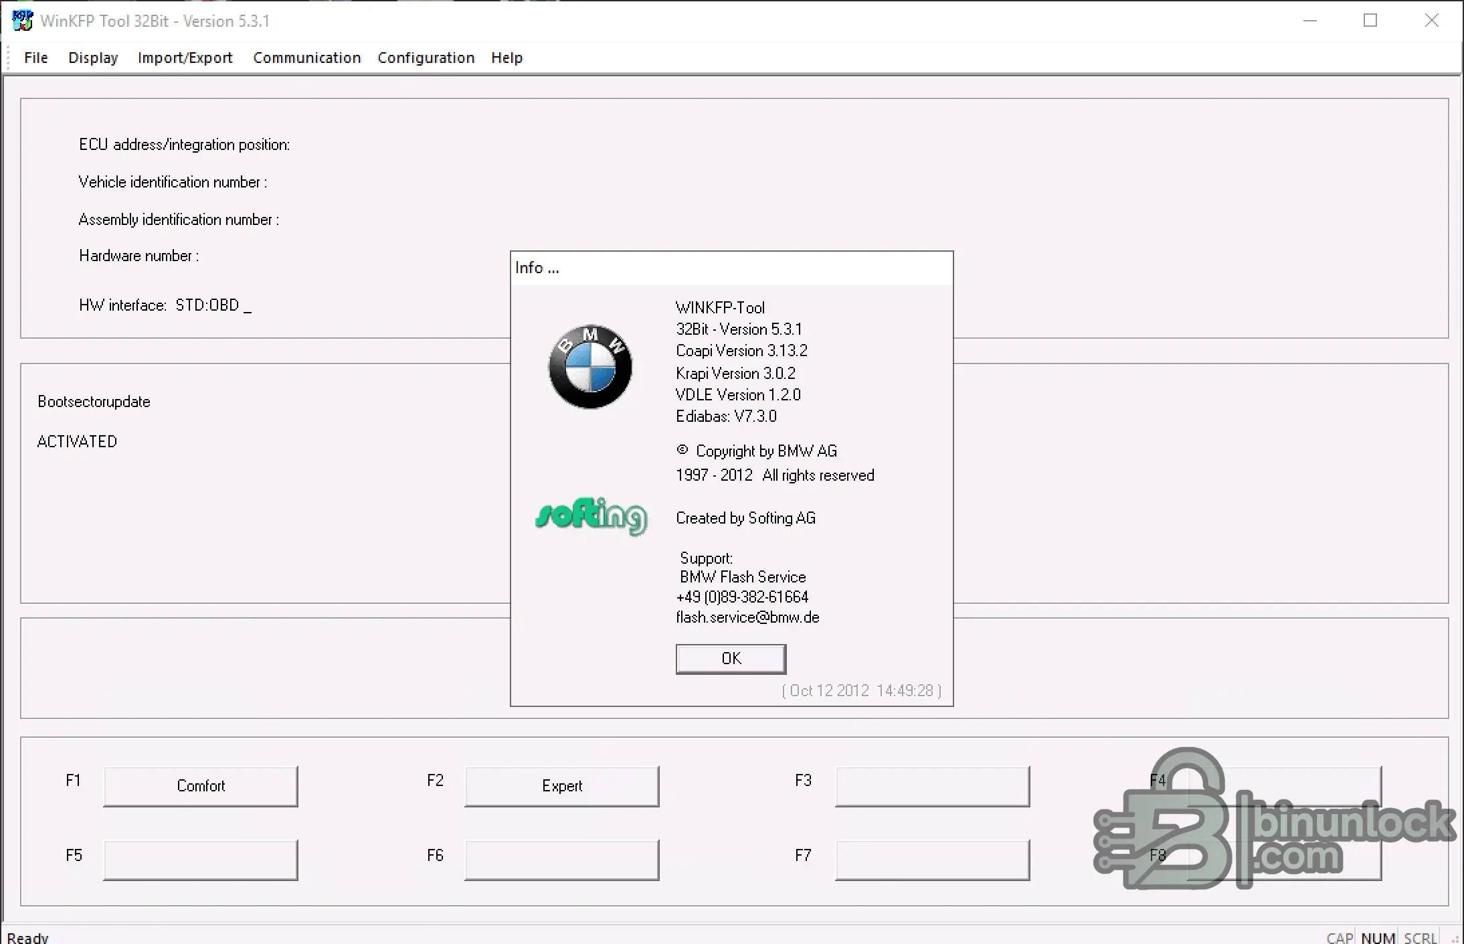The height and width of the screenshot is (944, 1464).
Task: Click the '32Bit - Version 5.3.1' line
Action: tap(739, 329)
